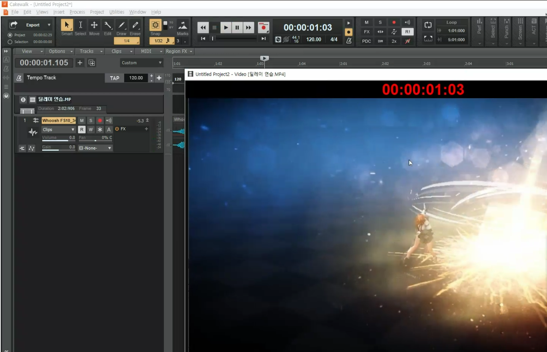The height and width of the screenshot is (352, 547).
Task: Choose the Move tool
Action: 94,25
